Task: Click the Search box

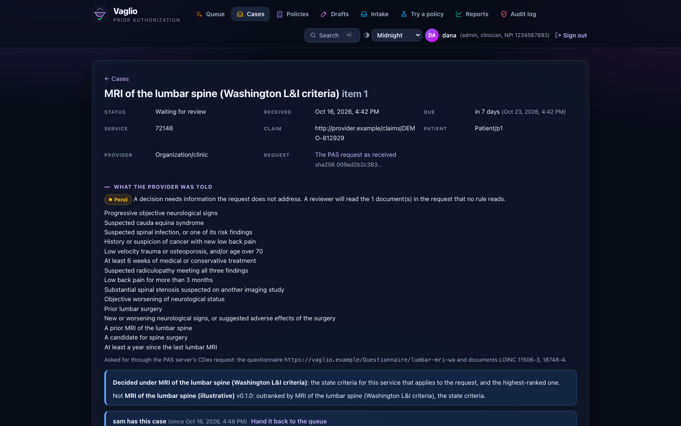Action: tap(332, 35)
